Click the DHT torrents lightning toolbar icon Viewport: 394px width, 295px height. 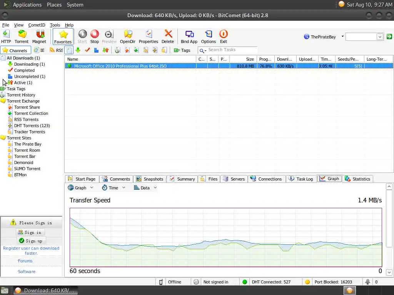155,50
